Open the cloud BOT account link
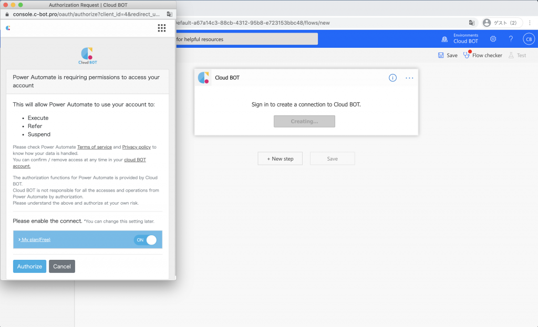Viewport: 538px width, 327px height. point(79,163)
